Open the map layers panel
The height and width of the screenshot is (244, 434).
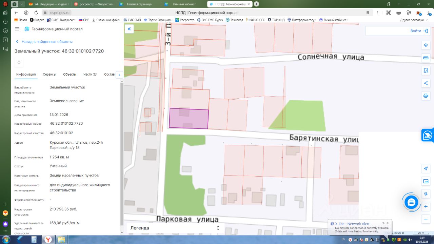coord(426,45)
